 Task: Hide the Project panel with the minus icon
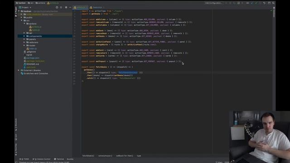[70, 7]
